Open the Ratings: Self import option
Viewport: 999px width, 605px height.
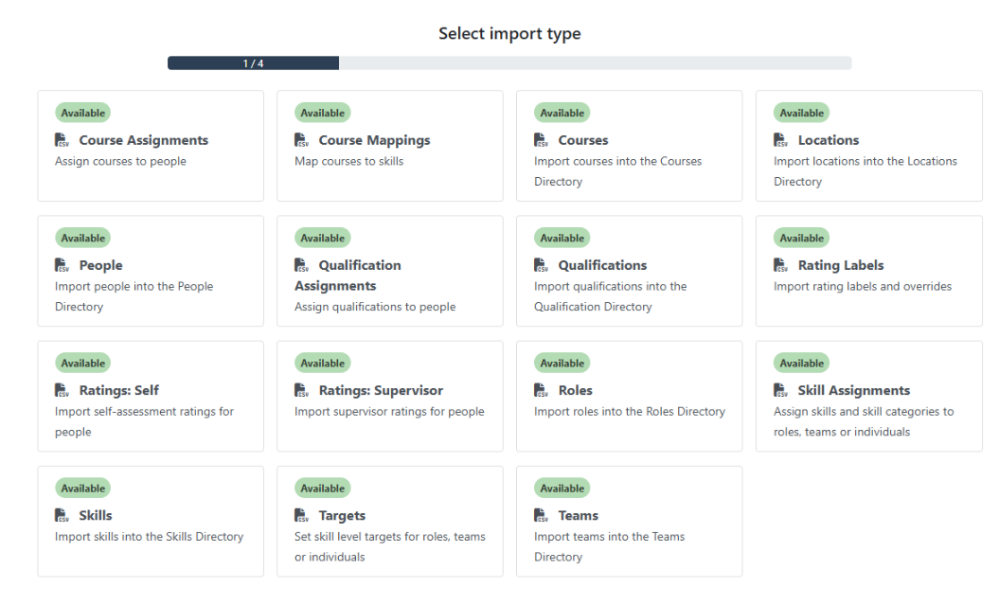click(x=118, y=390)
